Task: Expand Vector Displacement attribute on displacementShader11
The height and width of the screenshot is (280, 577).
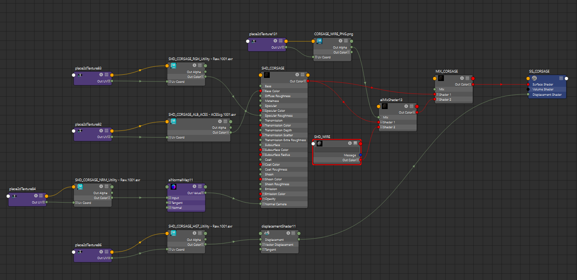Action: [x=263, y=245]
